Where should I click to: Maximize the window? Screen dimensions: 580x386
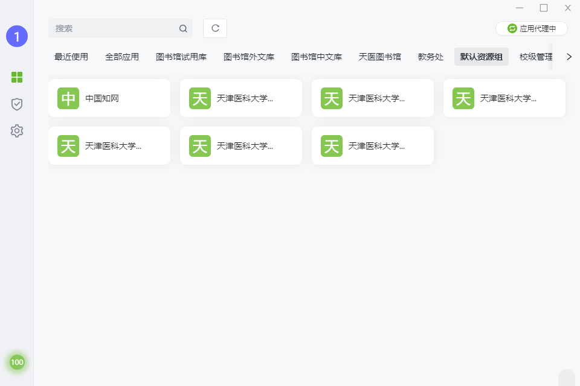543,8
